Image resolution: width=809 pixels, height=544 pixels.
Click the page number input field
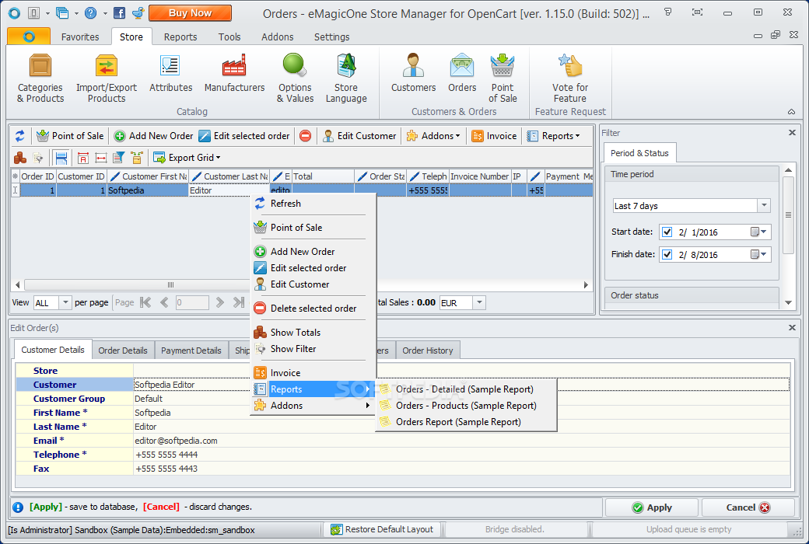click(x=192, y=302)
